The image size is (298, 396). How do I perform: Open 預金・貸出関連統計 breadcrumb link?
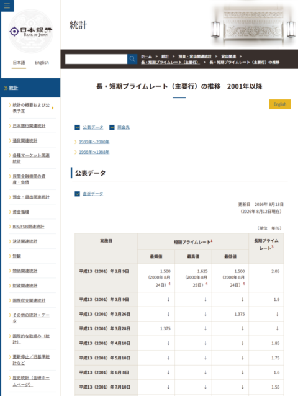click(195, 56)
